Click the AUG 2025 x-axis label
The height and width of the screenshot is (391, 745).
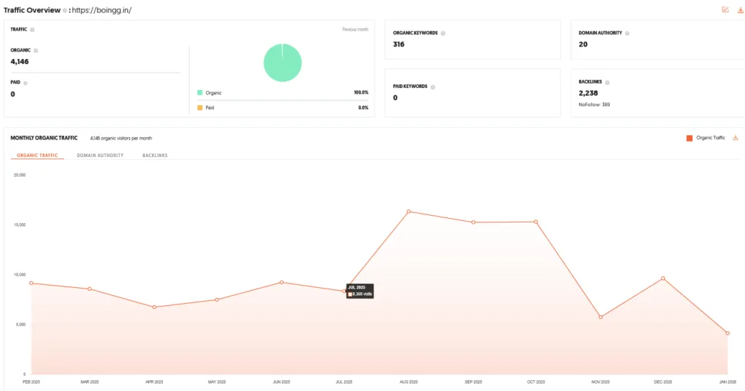tap(409, 382)
